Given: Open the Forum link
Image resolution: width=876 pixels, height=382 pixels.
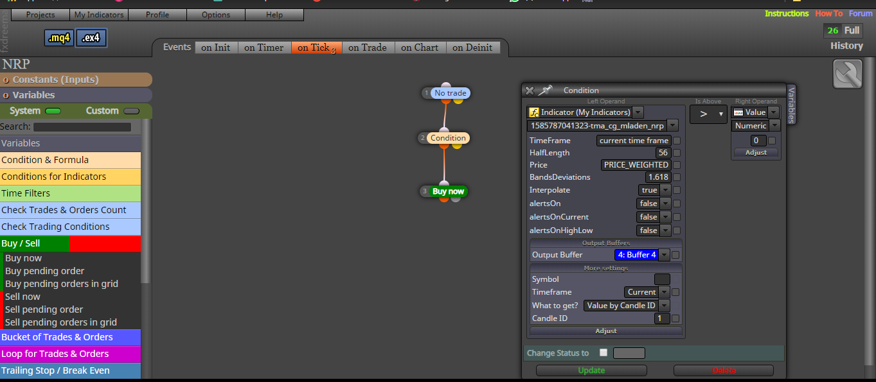Looking at the screenshot, I should 861,13.
